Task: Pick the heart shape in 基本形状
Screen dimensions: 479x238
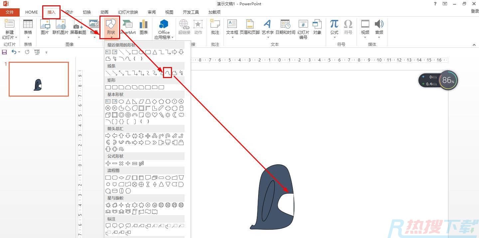Action: pos(155,115)
